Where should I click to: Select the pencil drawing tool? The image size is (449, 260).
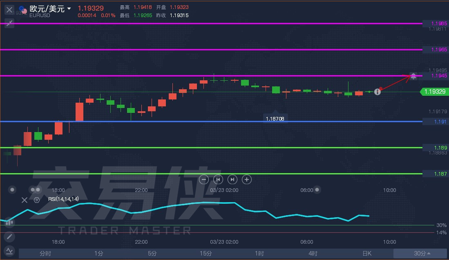pos(9,237)
